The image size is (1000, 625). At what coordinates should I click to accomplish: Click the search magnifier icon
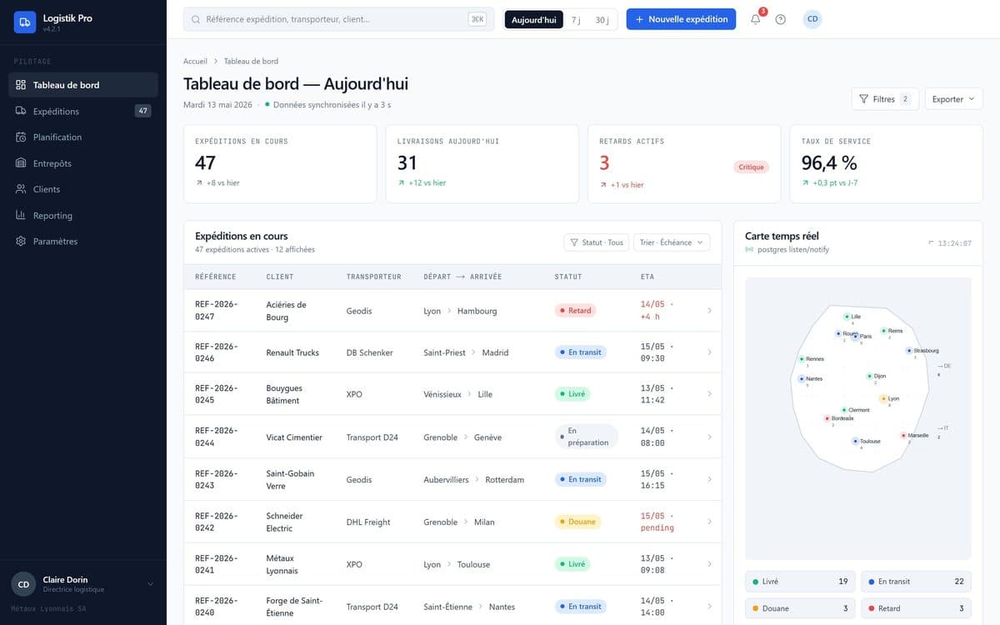click(x=196, y=19)
